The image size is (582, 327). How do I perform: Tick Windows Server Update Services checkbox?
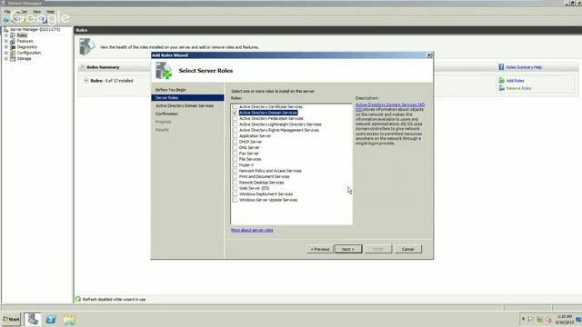(235, 200)
